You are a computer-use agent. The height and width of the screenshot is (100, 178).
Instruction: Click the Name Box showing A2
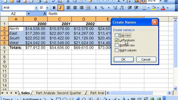[13, 14]
